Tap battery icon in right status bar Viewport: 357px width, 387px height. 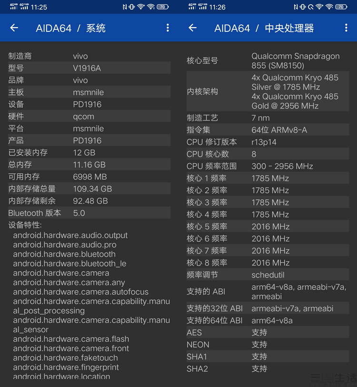[x=341, y=7]
